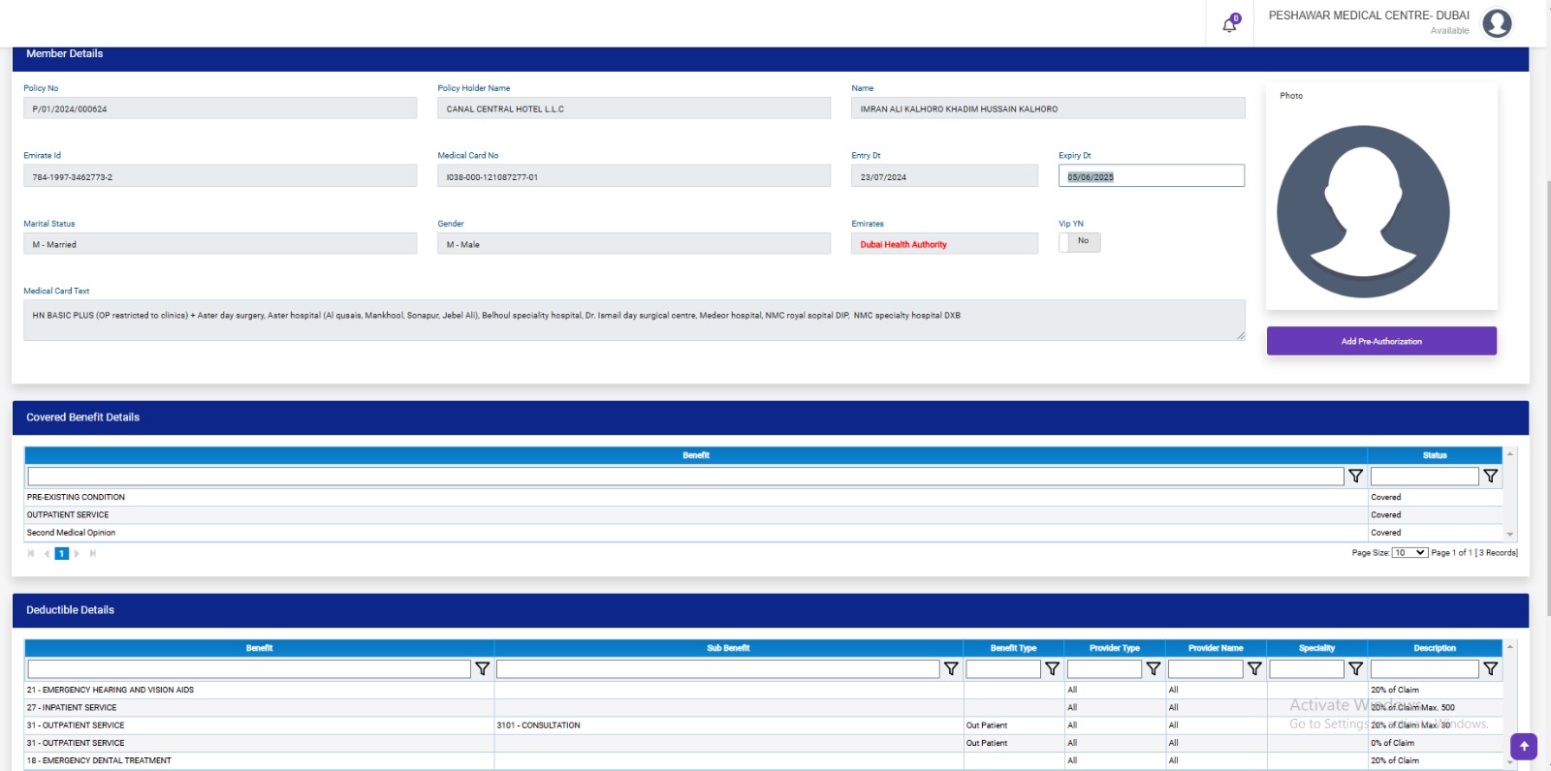The height and width of the screenshot is (771, 1551).
Task: Sort by Description column header
Action: tap(1435, 648)
